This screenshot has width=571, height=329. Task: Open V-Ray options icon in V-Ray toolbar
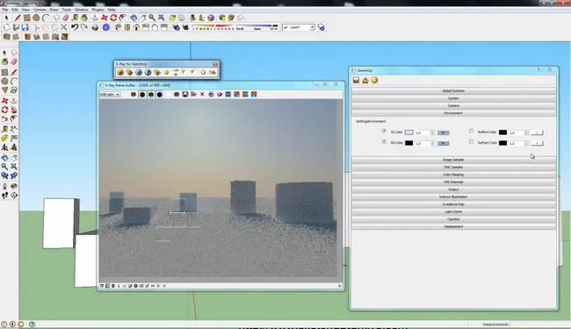(129, 72)
